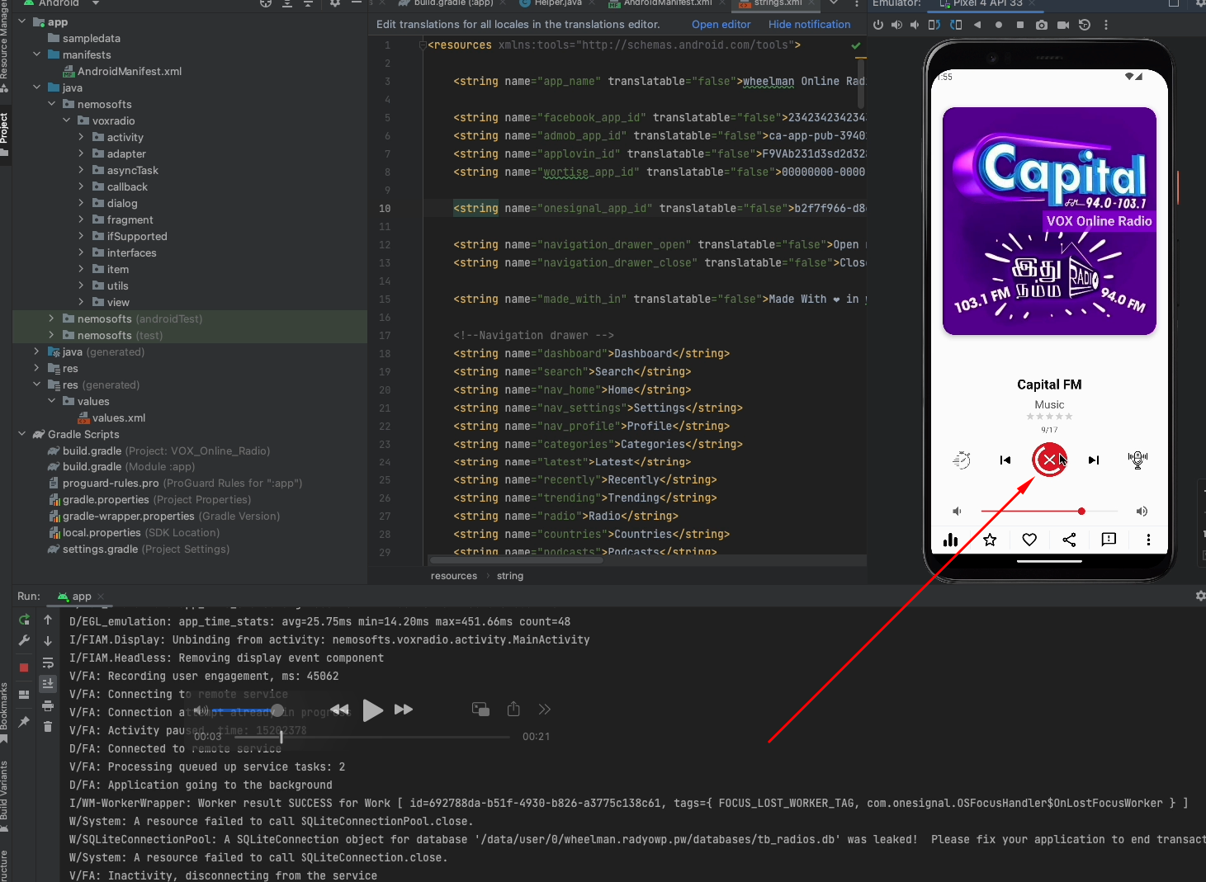Open the equalizer bars icon in the radio app

click(951, 540)
